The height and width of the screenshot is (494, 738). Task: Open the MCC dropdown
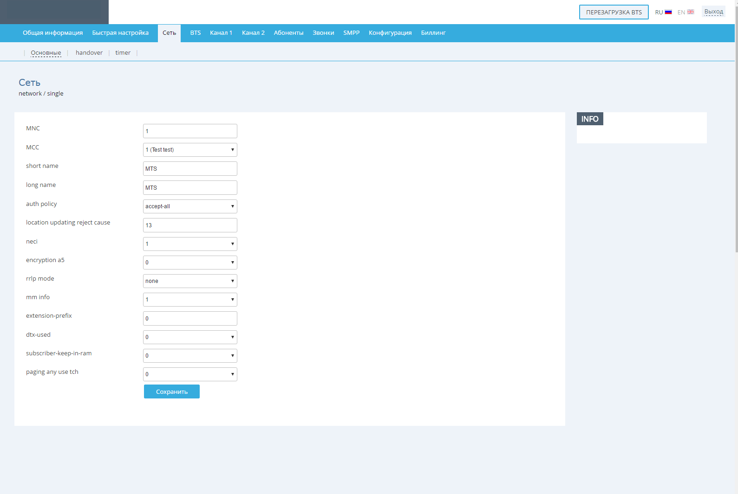[190, 150]
